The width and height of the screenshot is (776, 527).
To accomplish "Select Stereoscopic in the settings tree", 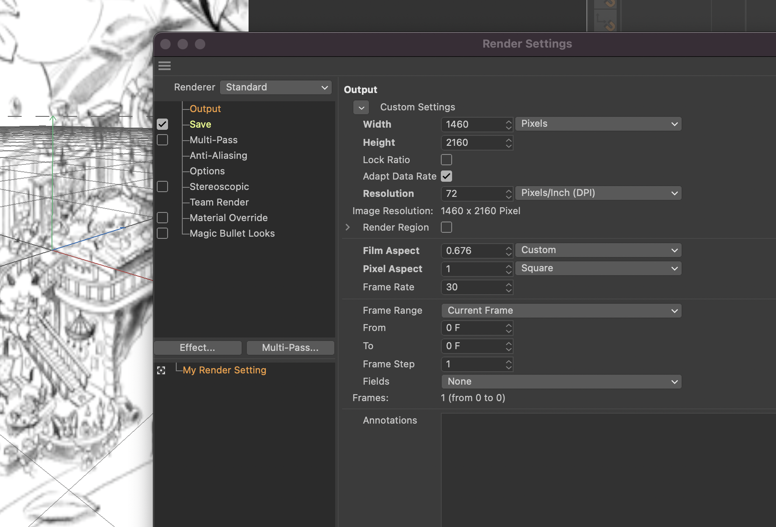I will tap(219, 186).
